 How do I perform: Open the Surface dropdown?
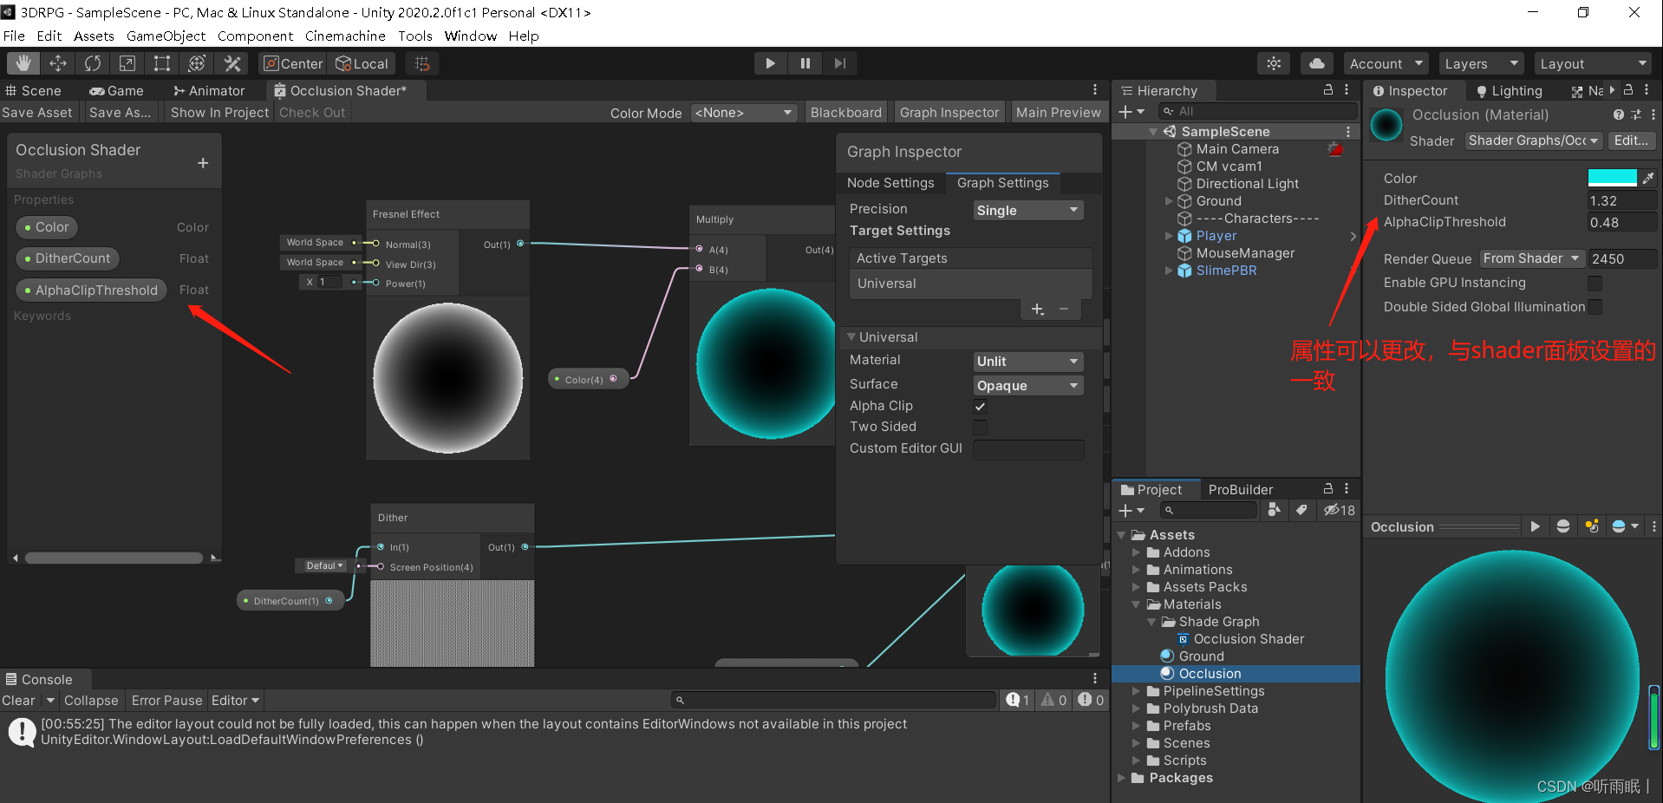click(x=1028, y=385)
